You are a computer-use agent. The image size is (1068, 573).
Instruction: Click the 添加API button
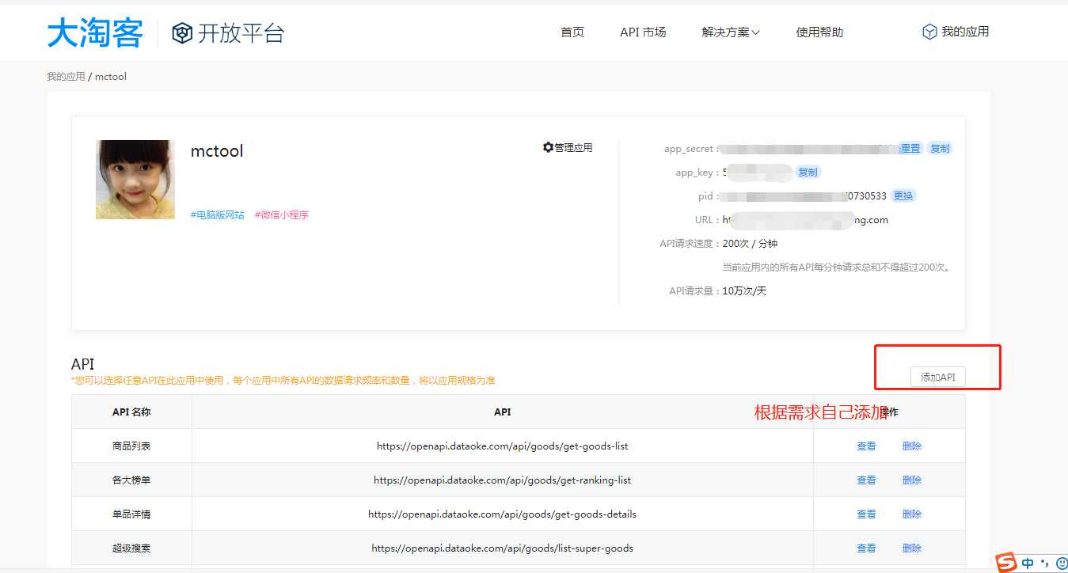(938, 378)
